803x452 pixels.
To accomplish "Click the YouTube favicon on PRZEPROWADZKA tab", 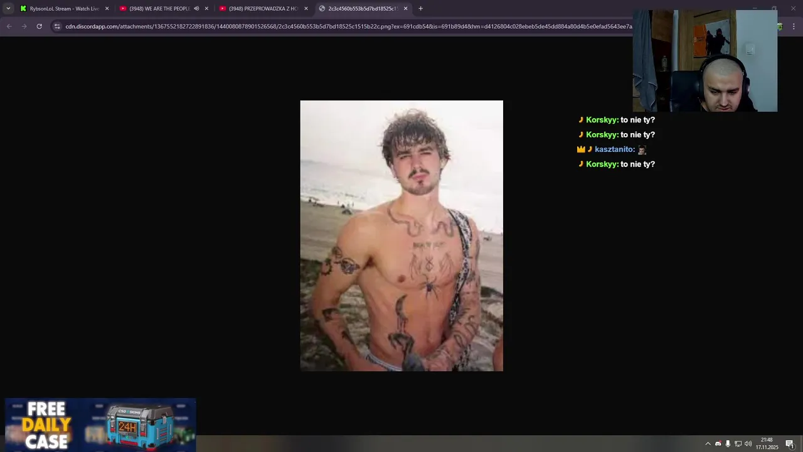I will [x=223, y=8].
